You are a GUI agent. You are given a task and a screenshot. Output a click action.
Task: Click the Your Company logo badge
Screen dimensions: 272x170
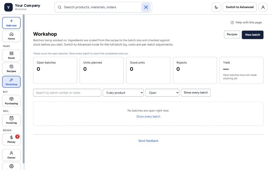tap(8, 7)
